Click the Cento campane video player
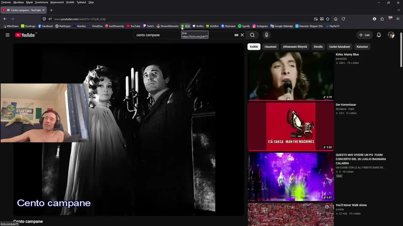The height and width of the screenshot is (226, 403). tap(128, 129)
